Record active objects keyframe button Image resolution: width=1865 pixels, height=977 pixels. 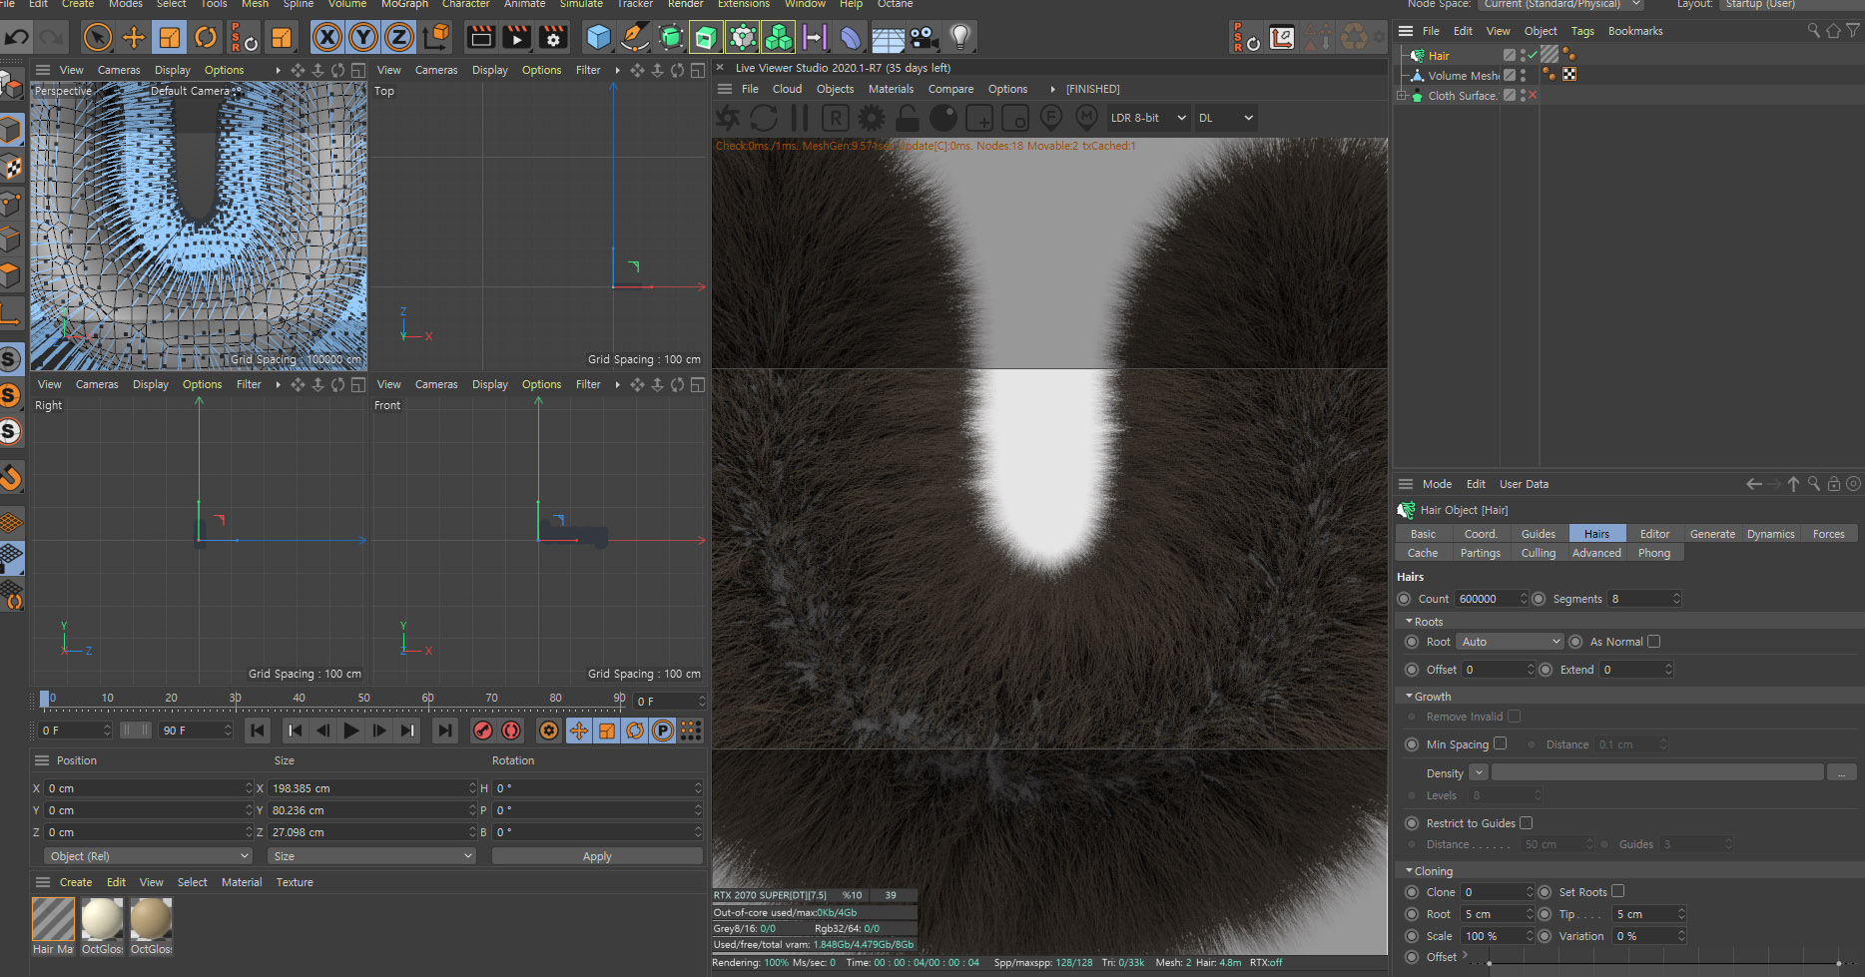[483, 731]
